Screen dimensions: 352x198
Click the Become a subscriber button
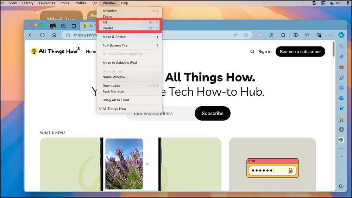pyautogui.click(x=300, y=52)
